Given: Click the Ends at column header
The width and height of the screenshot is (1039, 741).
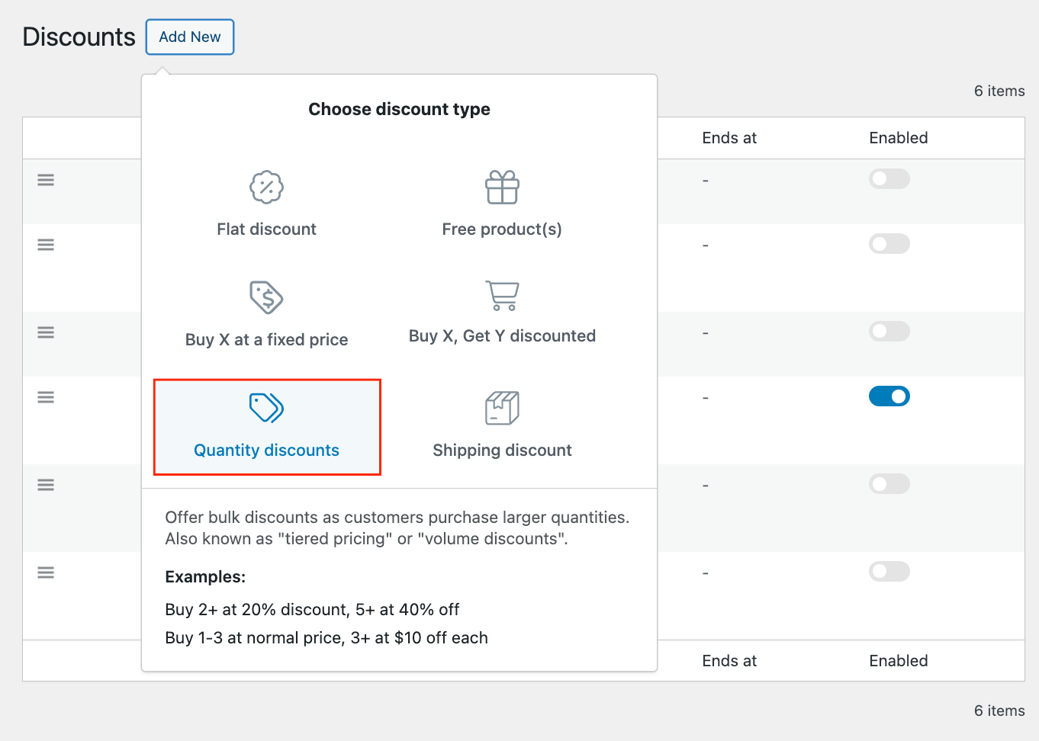Looking at the screenshot, I should 729,138.
